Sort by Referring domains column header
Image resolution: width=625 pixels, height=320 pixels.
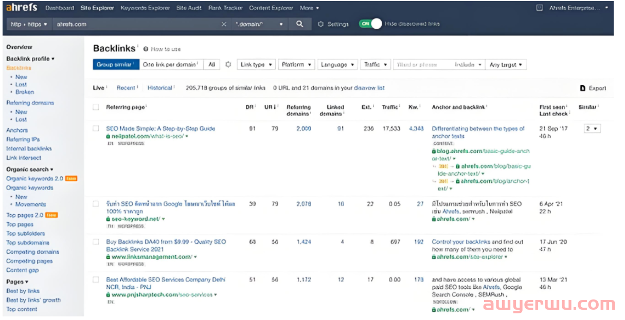click(298, 110)
